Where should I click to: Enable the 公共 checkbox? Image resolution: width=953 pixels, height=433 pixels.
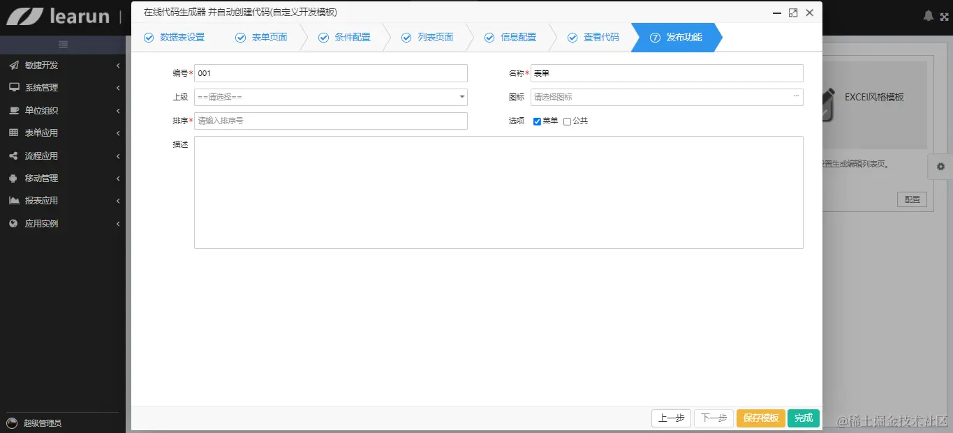[567, 121]
